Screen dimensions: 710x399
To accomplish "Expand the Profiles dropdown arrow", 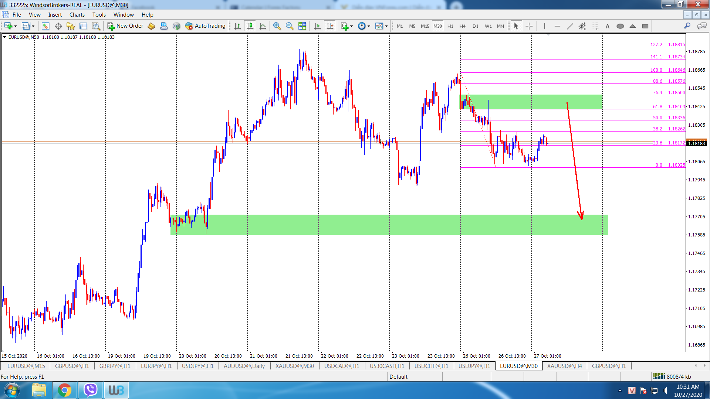I will point(33,26).
